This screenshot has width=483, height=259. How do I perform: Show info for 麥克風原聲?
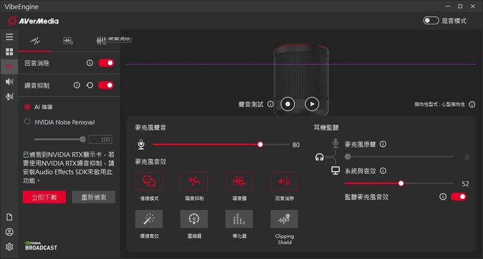pos(383,144)
